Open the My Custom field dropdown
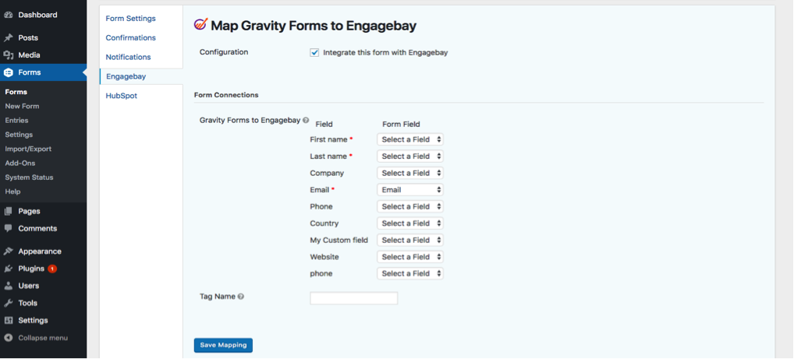794x359 pixels. (x=410, y=241)
